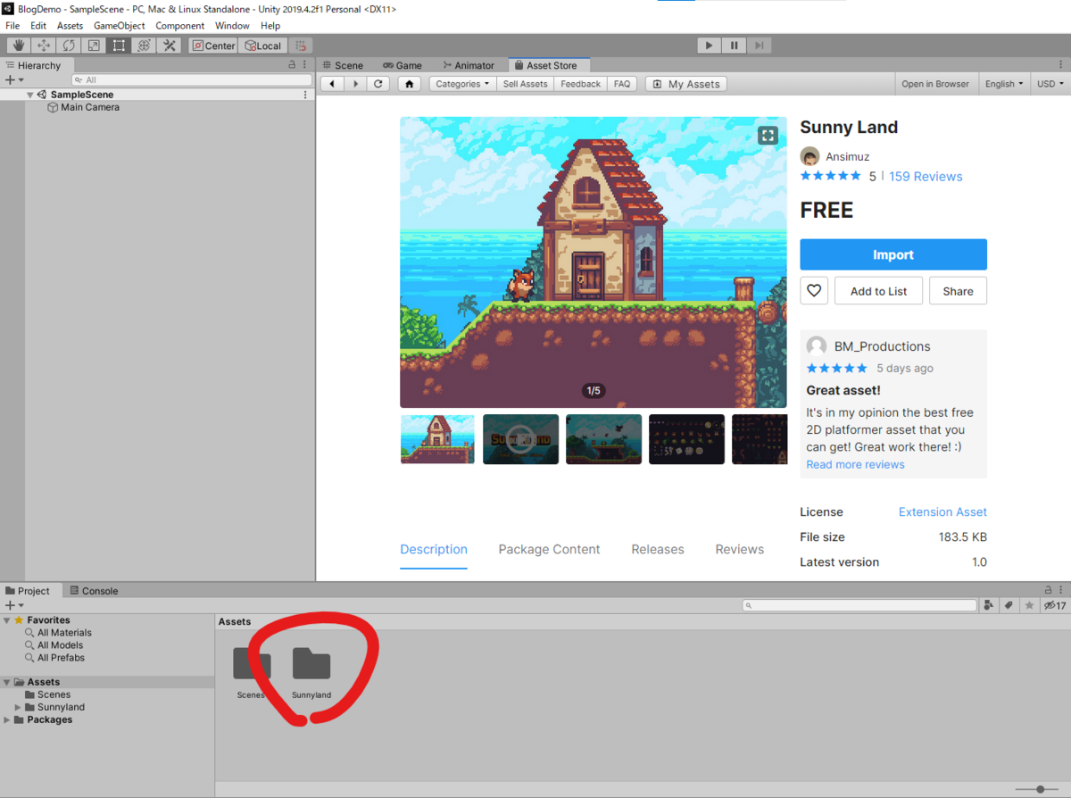
Task: Open the Hierarchy create plus dropdown
Action: [x=14, y=80]
